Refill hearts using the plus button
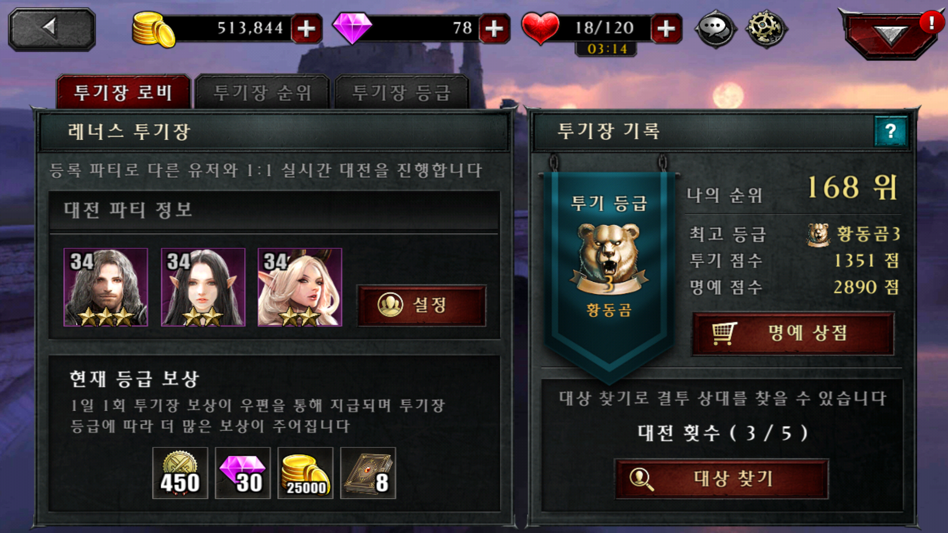Screen dimensions: 948x533 (x=666, y=29)
